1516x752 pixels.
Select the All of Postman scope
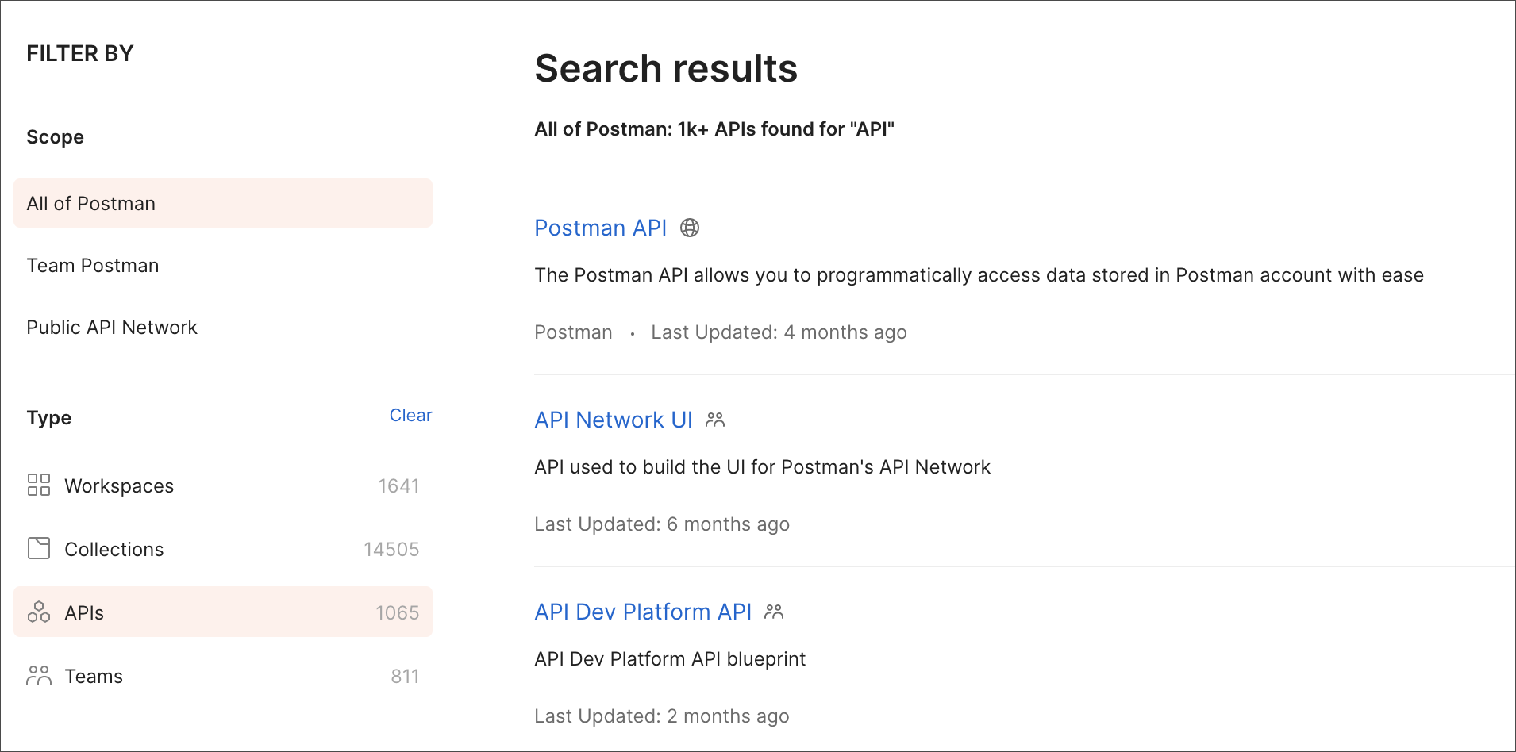coord(223,203)
